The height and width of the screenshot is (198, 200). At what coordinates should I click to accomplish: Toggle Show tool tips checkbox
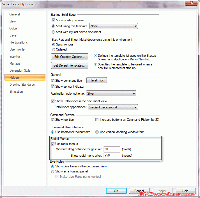click(52, 120)
